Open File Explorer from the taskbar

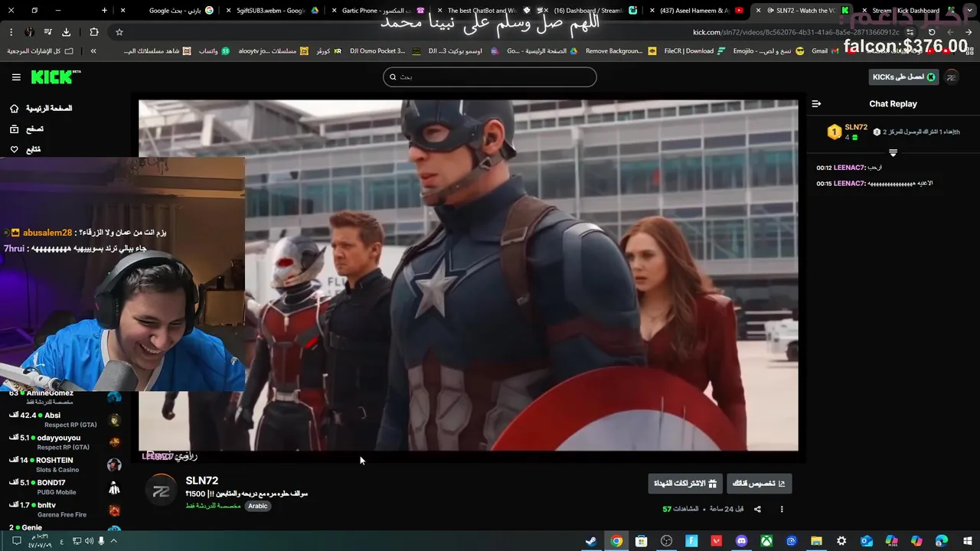coord(816,541)
